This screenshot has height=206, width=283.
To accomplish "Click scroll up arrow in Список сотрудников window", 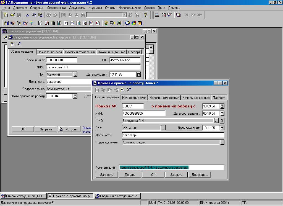I will pyautogui.click(x=151, y=47).
